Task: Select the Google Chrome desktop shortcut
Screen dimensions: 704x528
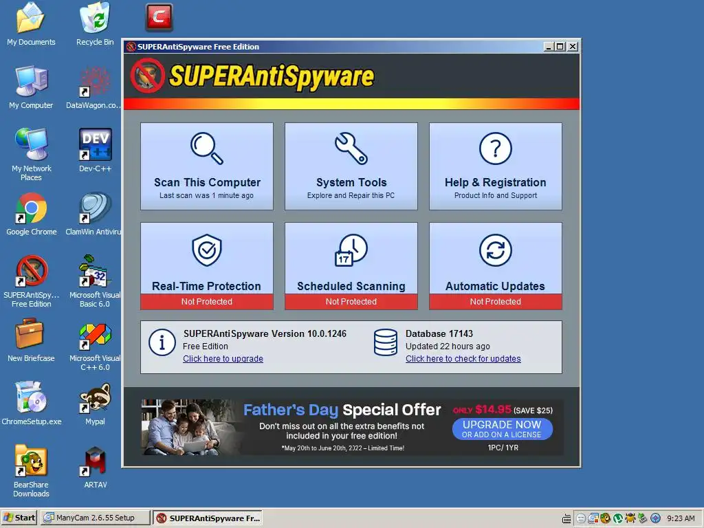Action: pyautogui.click(x=30, y=208)
